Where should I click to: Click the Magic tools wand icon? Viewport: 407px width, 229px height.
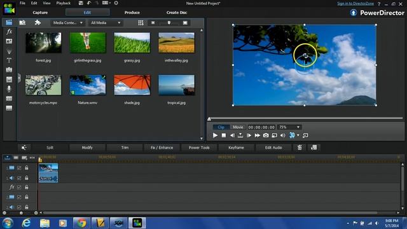pos(24,148)
